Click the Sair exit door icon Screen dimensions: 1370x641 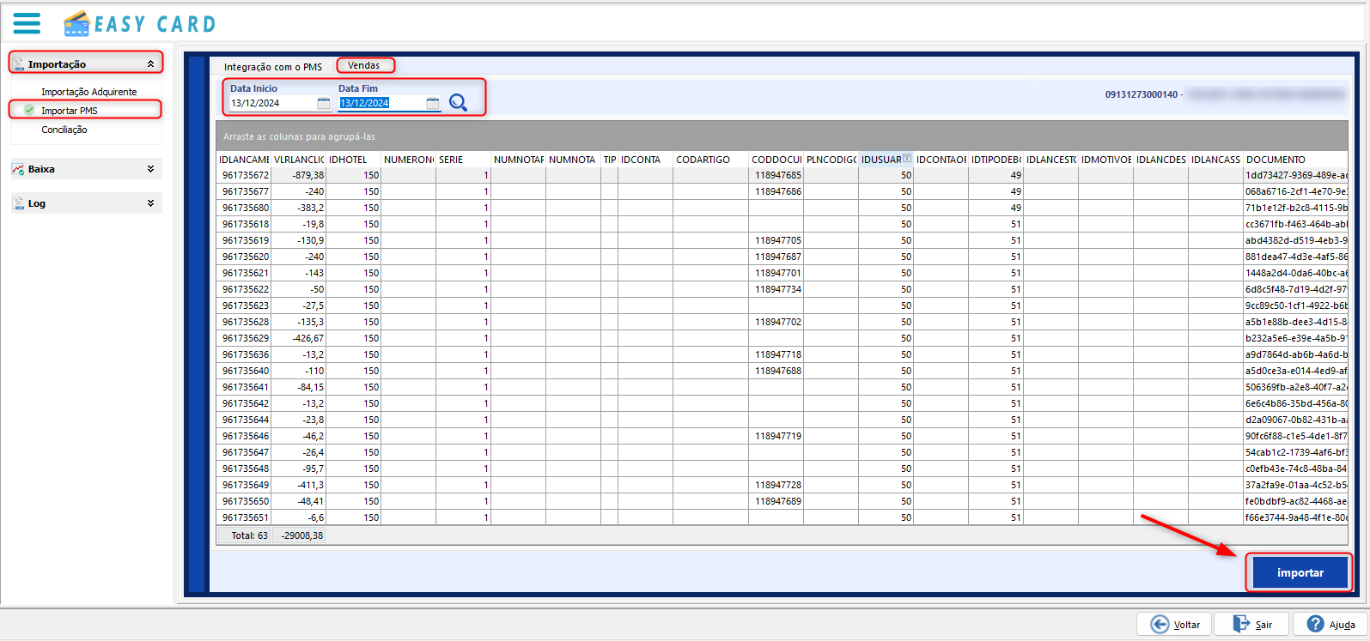(x=1241, y=624)
